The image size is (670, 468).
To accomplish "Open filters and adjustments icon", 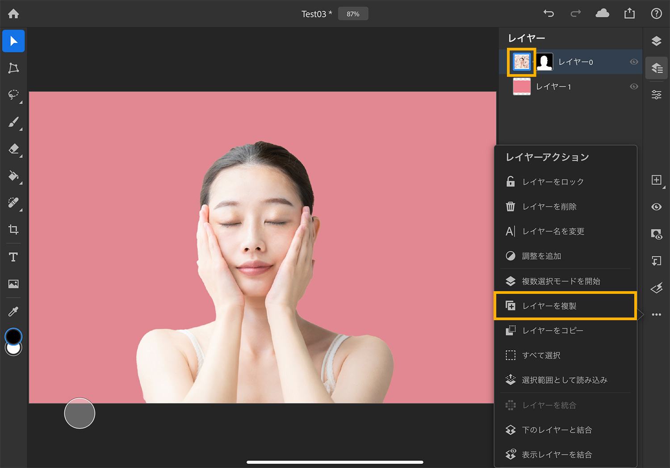I will tap(656, 288).
